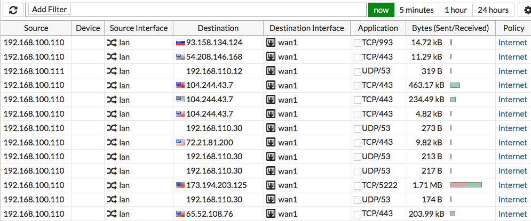The image size is (531, 221).
Task: Sort by the Application column header
Action: click(378, 28)
